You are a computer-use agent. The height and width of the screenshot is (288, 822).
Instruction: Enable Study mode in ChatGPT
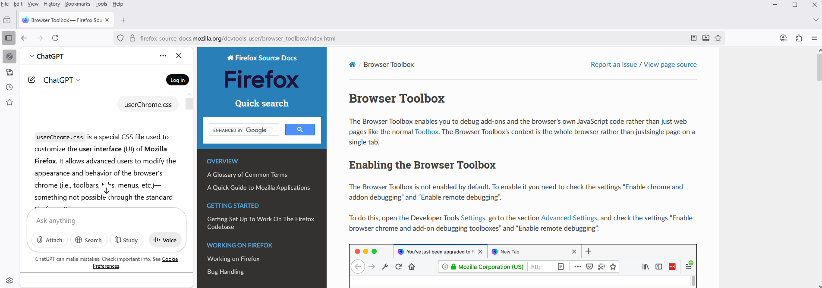[126, 240]
